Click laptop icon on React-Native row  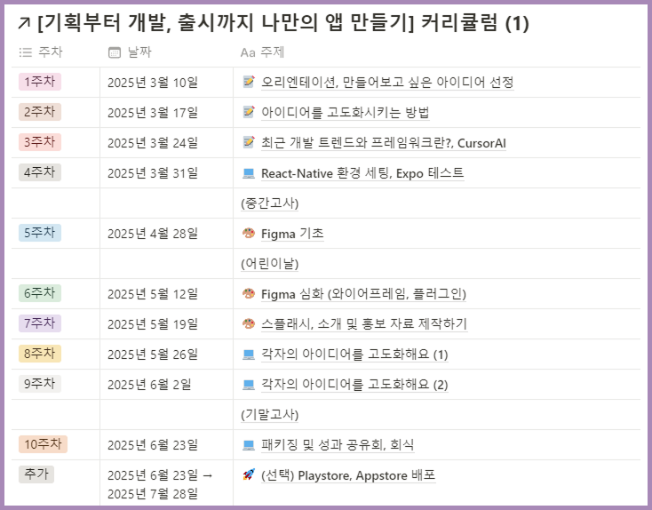(x=249, y=173)
